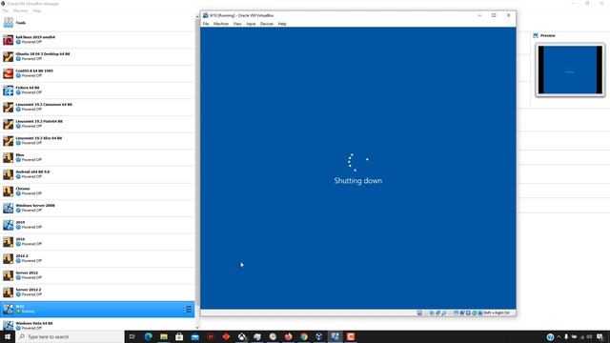
Task: Click the Kali Linux VM icon
Action: (x=9, y=40)
